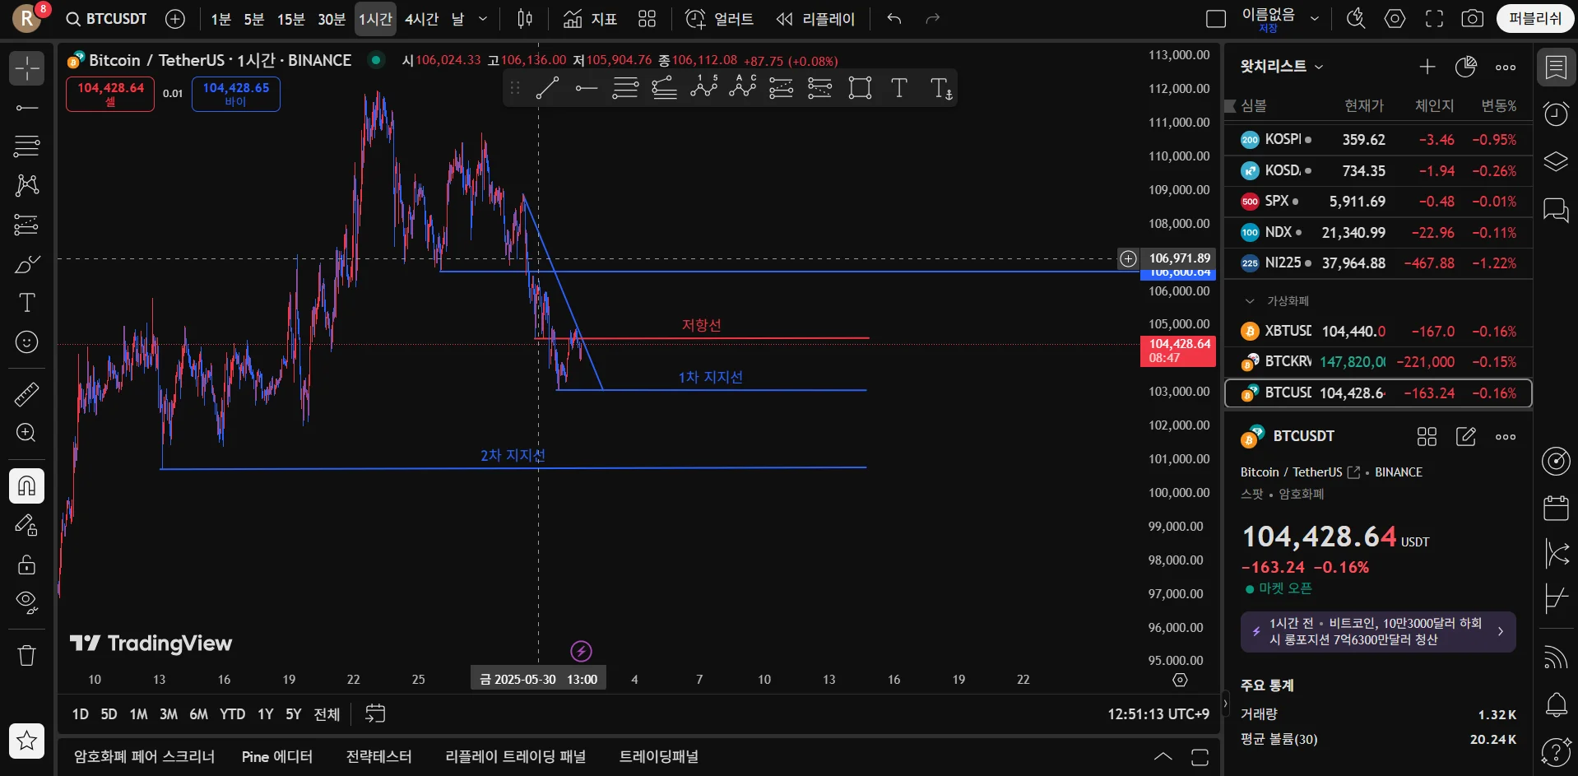Open BTCUSDT symbol search
Viewport: 1578px width, 776px height.
pyautogui.click(x=107, y=19)
